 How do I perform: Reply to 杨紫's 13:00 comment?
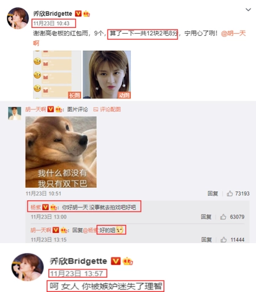point(206,217)
